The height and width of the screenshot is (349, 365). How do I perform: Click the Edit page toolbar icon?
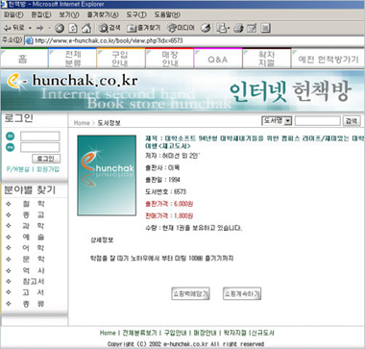point(252,28)
